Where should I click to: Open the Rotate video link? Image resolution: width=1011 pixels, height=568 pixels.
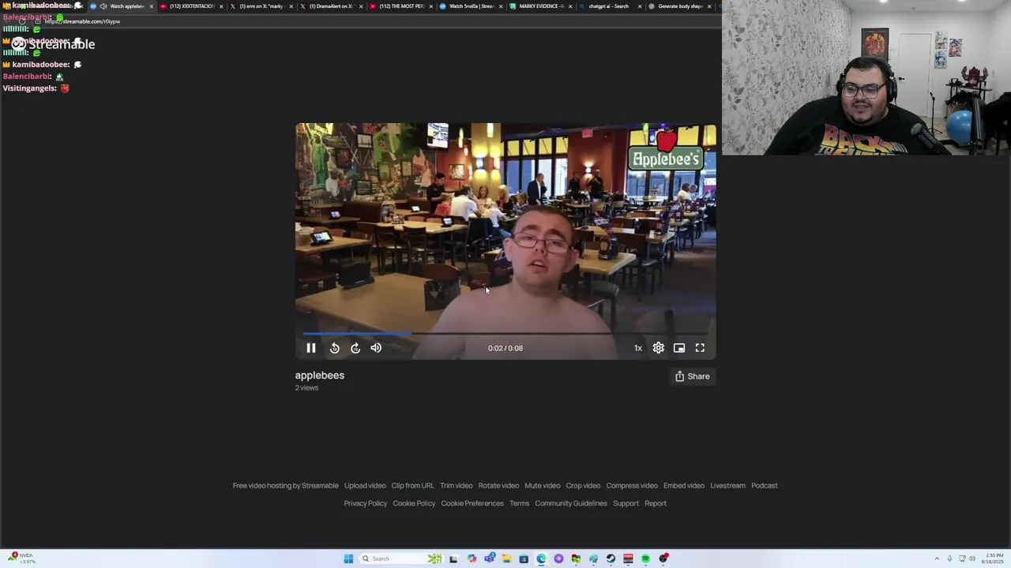[x=498, y=486]
